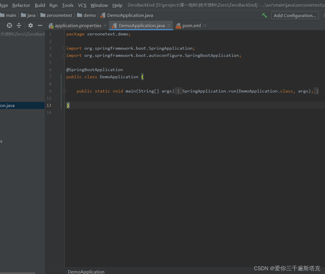Click the green Build hammer icon

coord(264,15)
